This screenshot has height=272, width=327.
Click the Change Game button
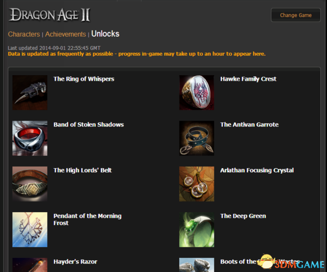pos(296,15)
